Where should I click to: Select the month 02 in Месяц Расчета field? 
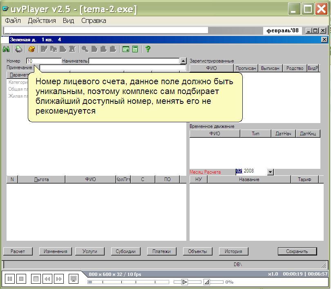pyautogui.click(x=239, y=171)
